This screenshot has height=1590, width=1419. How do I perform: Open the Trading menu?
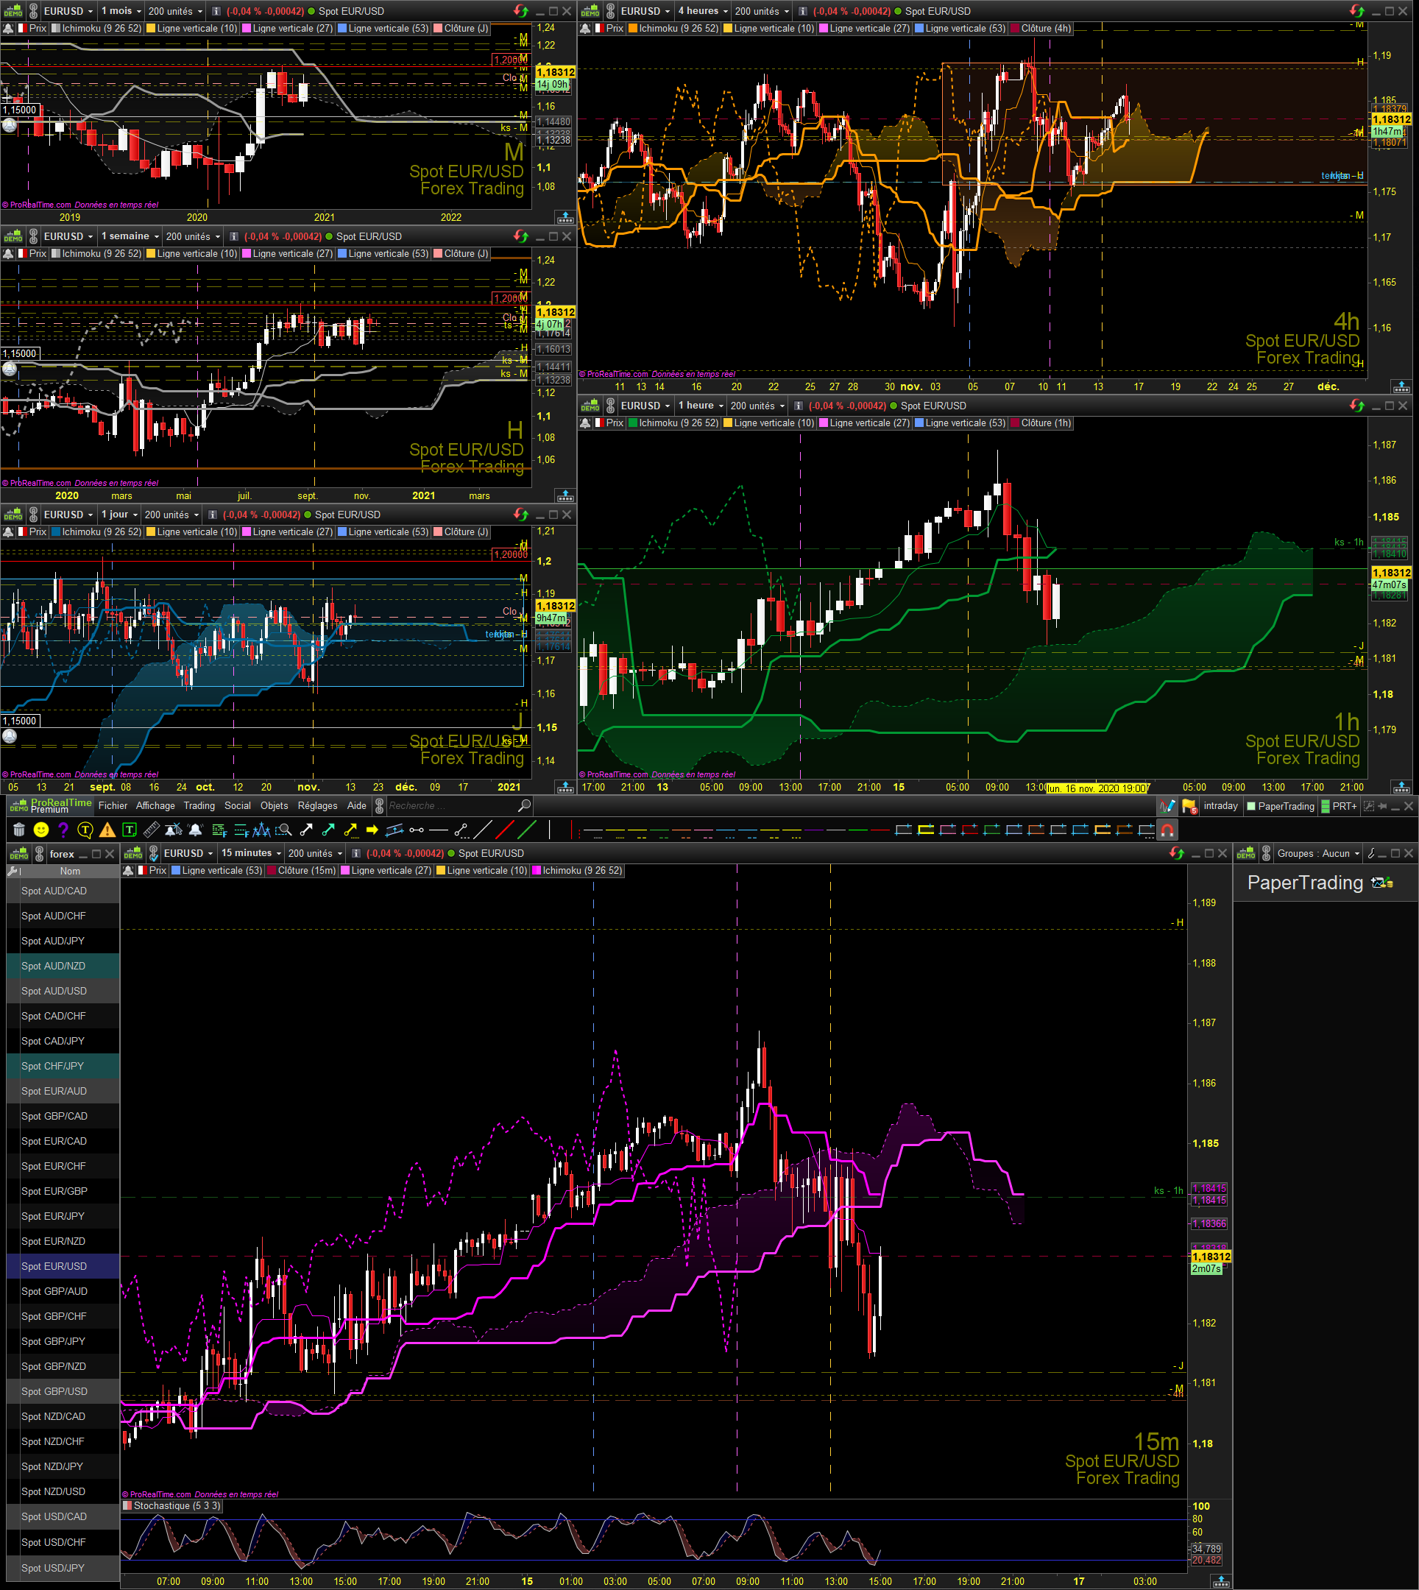pos(199,805)
